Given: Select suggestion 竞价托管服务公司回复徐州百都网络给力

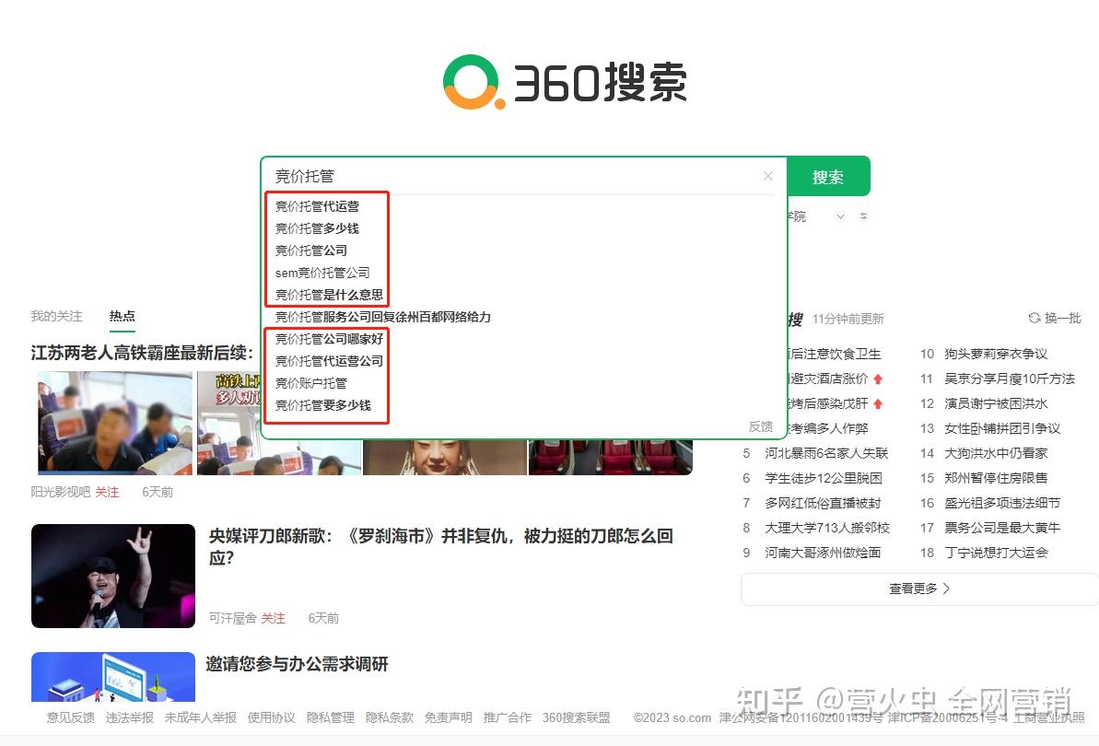Looking at the screenshot, I should coord(382,317).
